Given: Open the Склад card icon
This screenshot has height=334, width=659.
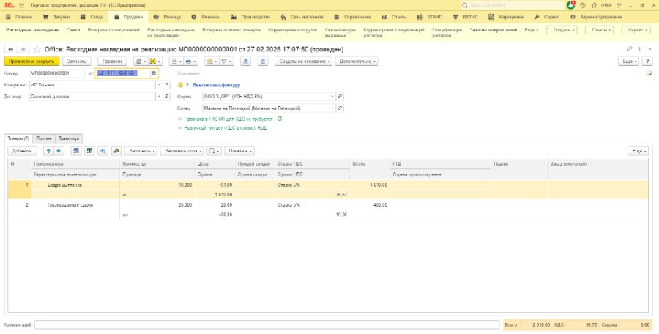Looking at the screenshot, I should 340,108.
